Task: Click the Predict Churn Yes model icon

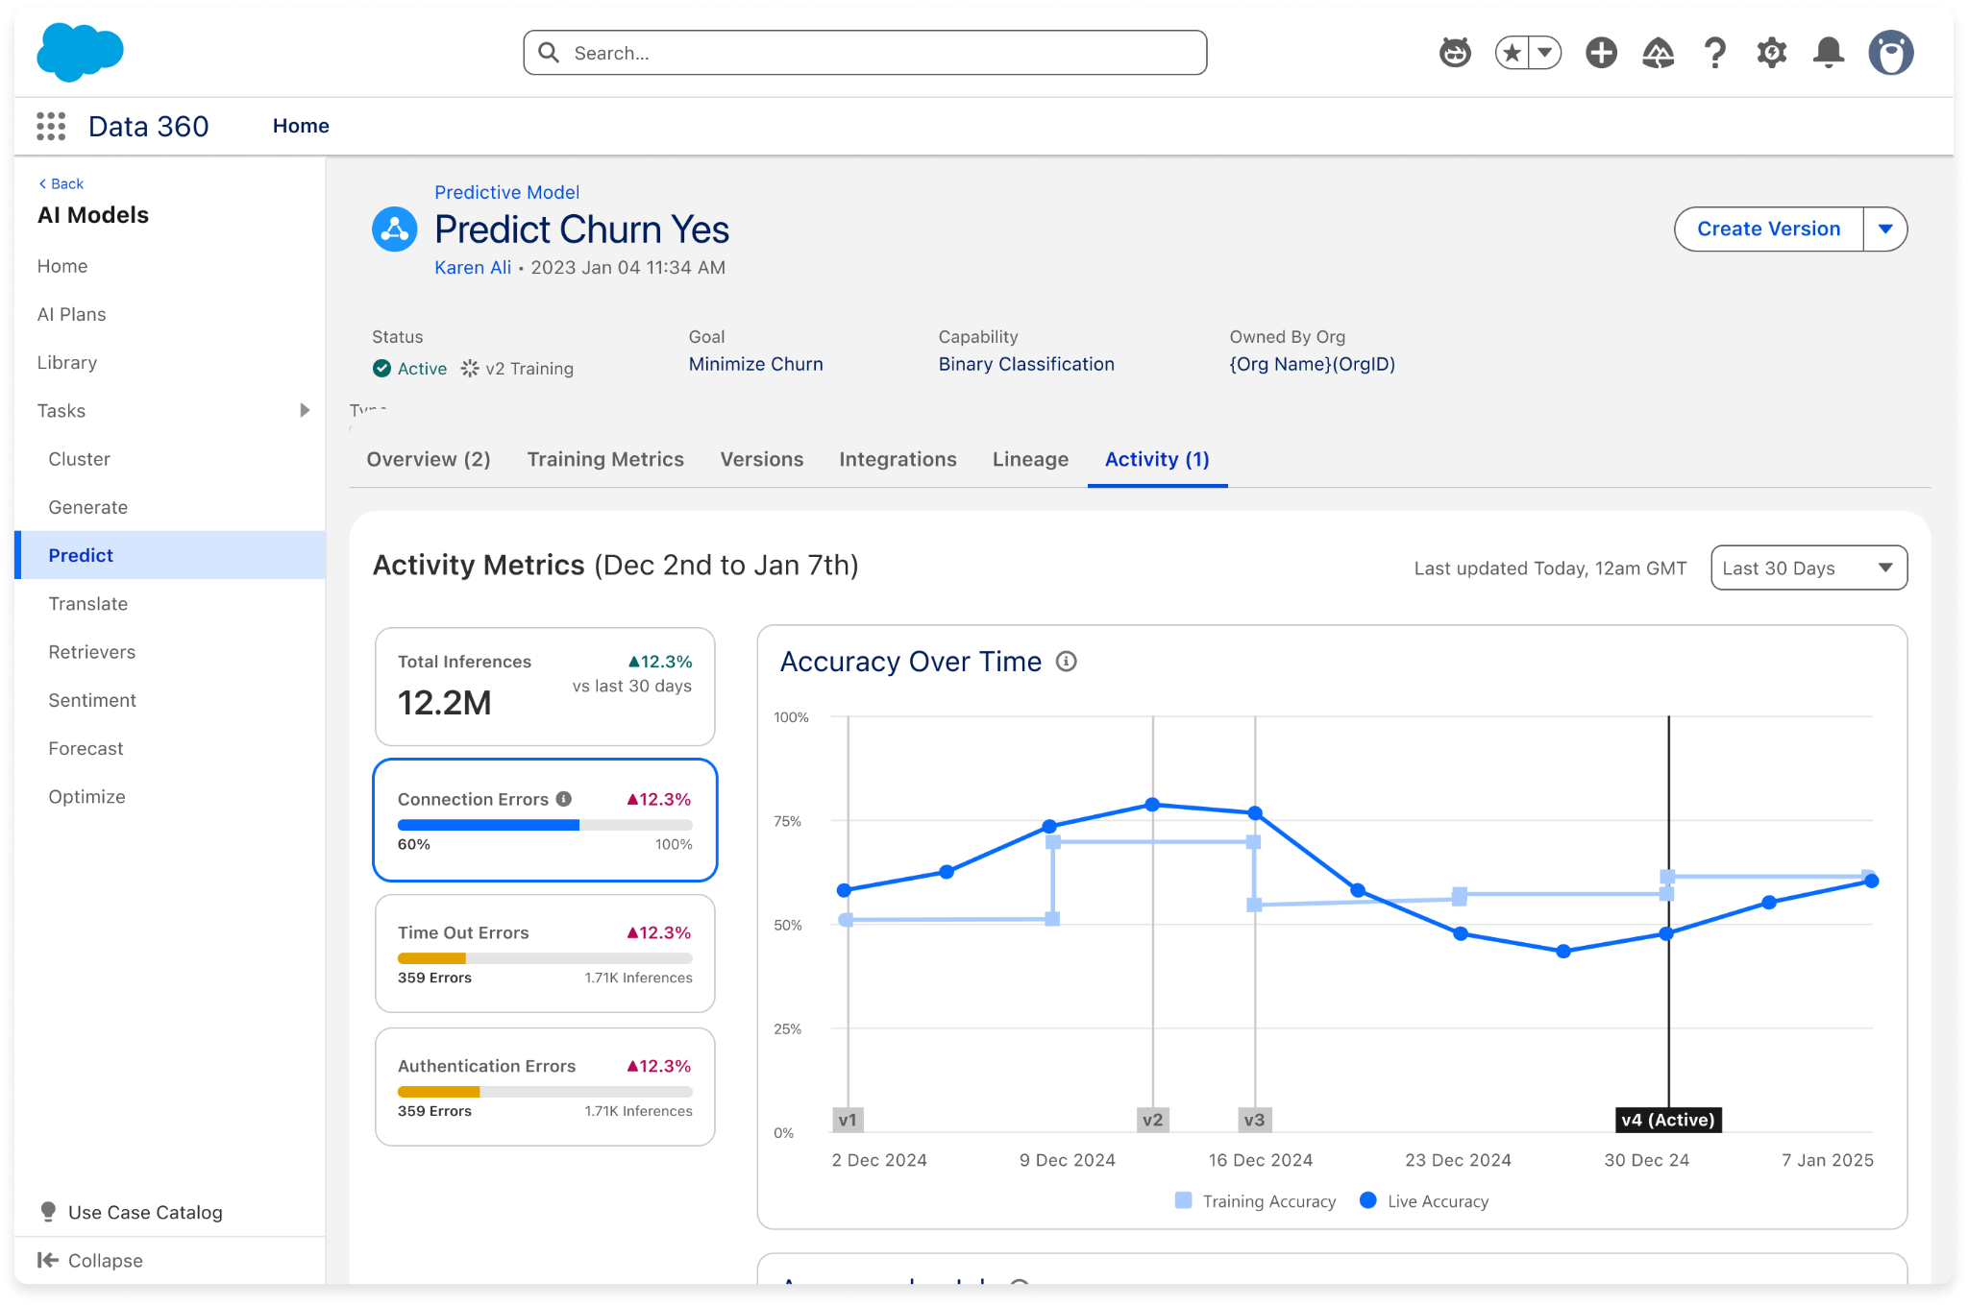Action: coord(394,230)
